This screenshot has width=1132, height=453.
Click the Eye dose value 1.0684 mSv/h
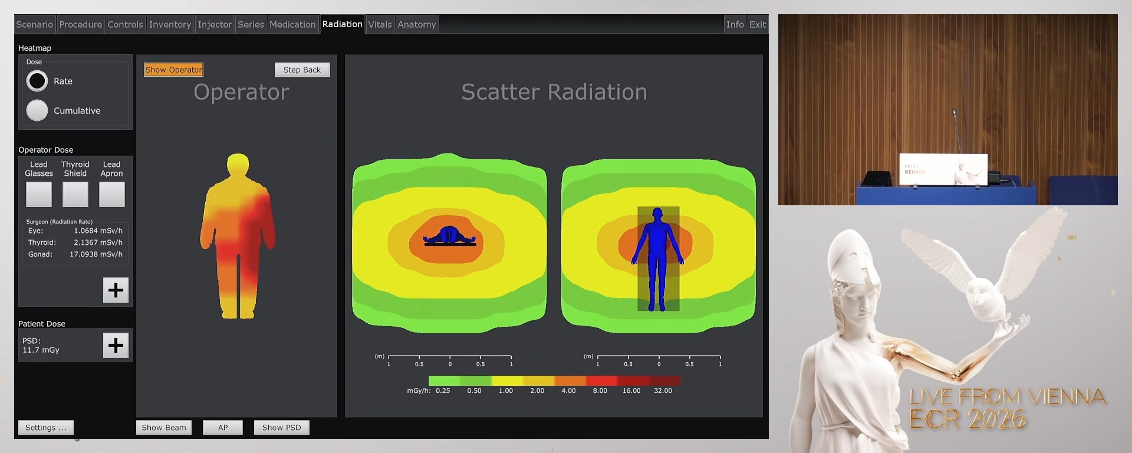pos(98,231)
